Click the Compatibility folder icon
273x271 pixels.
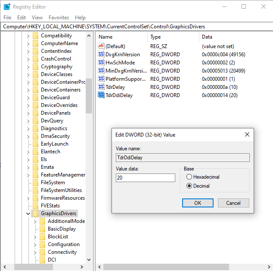(x=35, y=36)
